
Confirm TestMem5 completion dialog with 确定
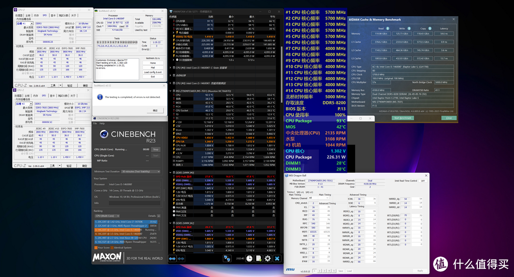click(x=155, y=110)
